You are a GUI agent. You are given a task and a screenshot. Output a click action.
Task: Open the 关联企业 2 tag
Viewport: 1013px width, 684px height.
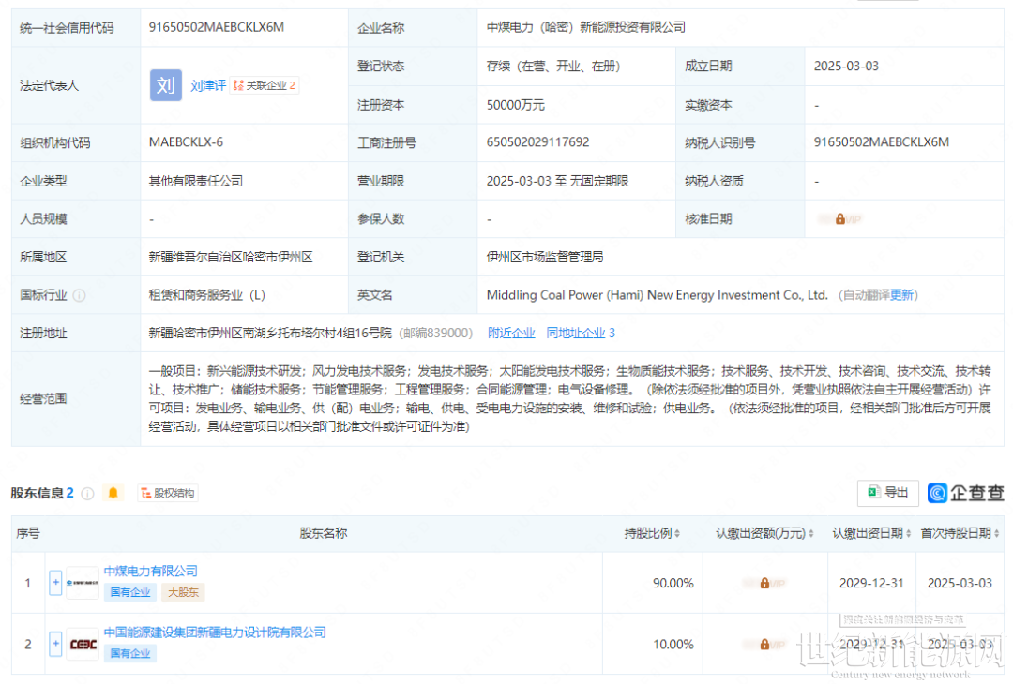pos(265,85)
